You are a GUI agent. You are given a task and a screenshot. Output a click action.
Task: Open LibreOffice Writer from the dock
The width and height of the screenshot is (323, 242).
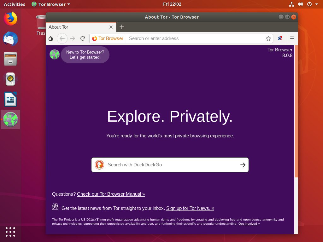click(10, 99)
